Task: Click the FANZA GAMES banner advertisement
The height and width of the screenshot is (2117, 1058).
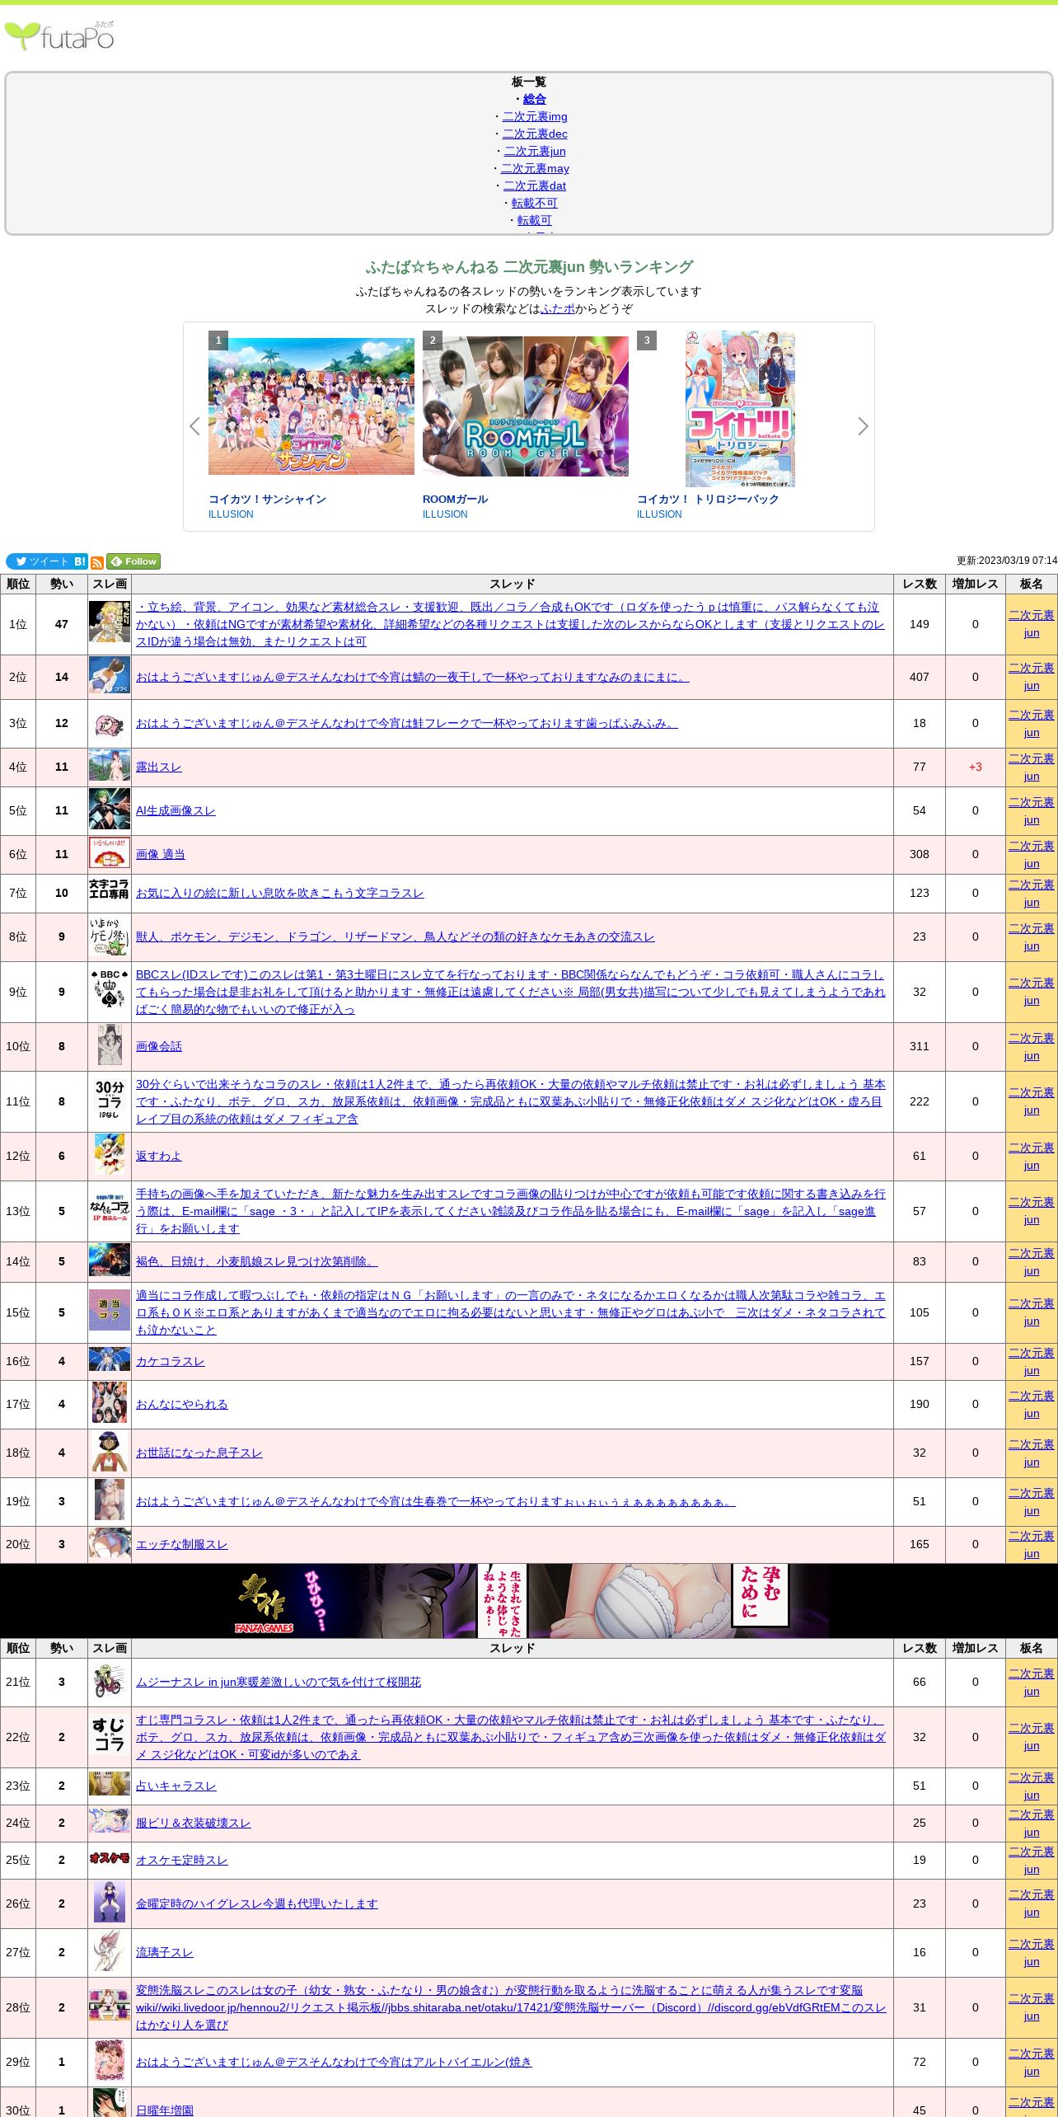Action: (x=529, y=1600)
